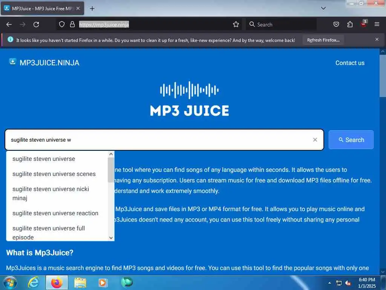Screen dimensions: 386x290
Task: List all tabs with the chevron button
Action: click(x=323, y=8)
